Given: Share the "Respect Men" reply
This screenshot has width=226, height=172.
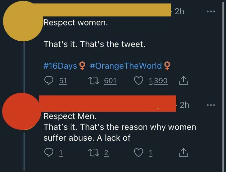Looking at the screenshot, I should 183,153.
